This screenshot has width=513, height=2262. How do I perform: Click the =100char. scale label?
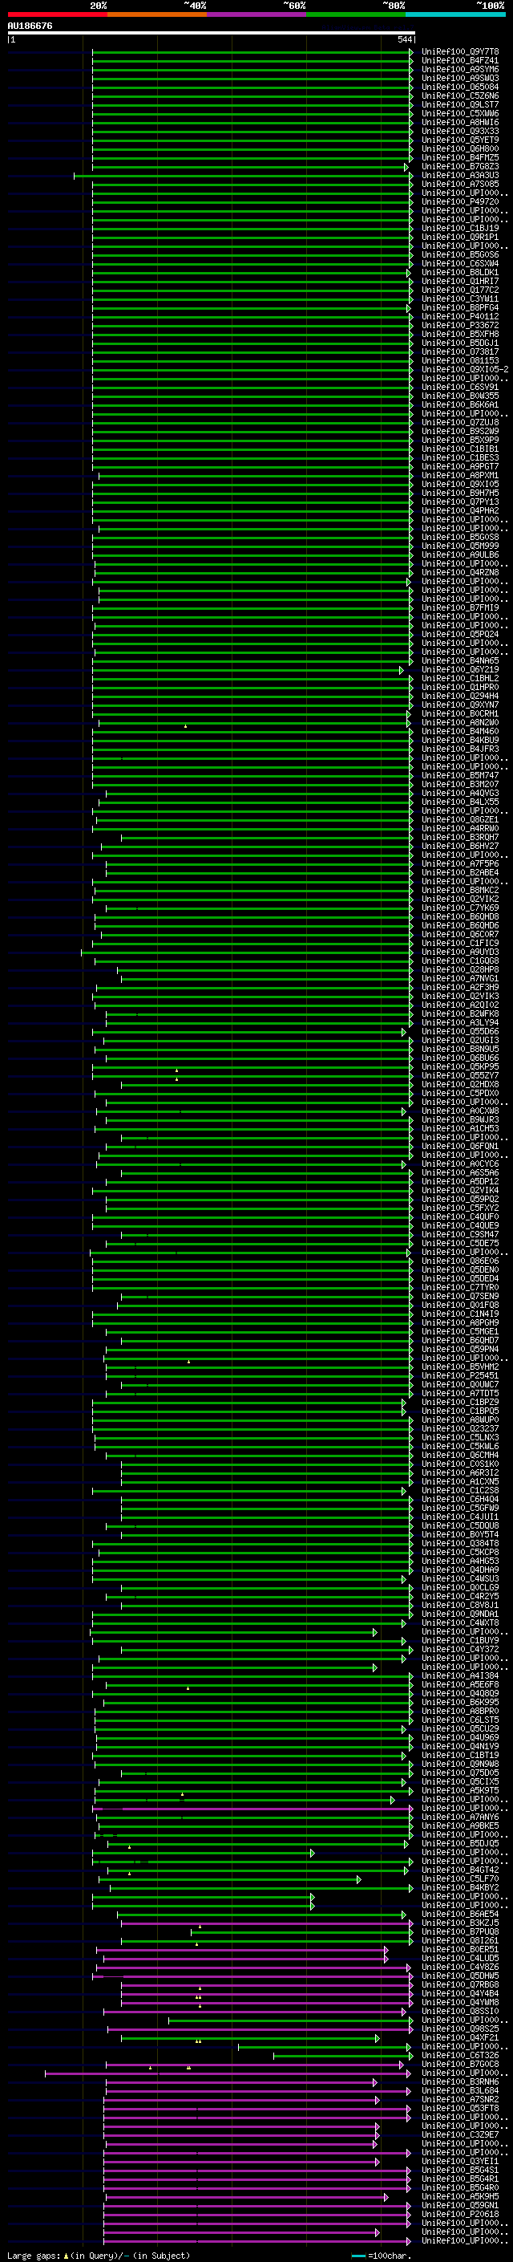coord(390,2256)
